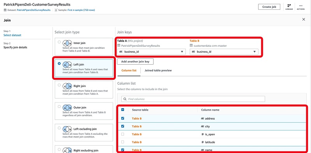Toggle the select-all columns header checkbox
This screenshot has height=153, width=311.
click(x=122, y=110)
